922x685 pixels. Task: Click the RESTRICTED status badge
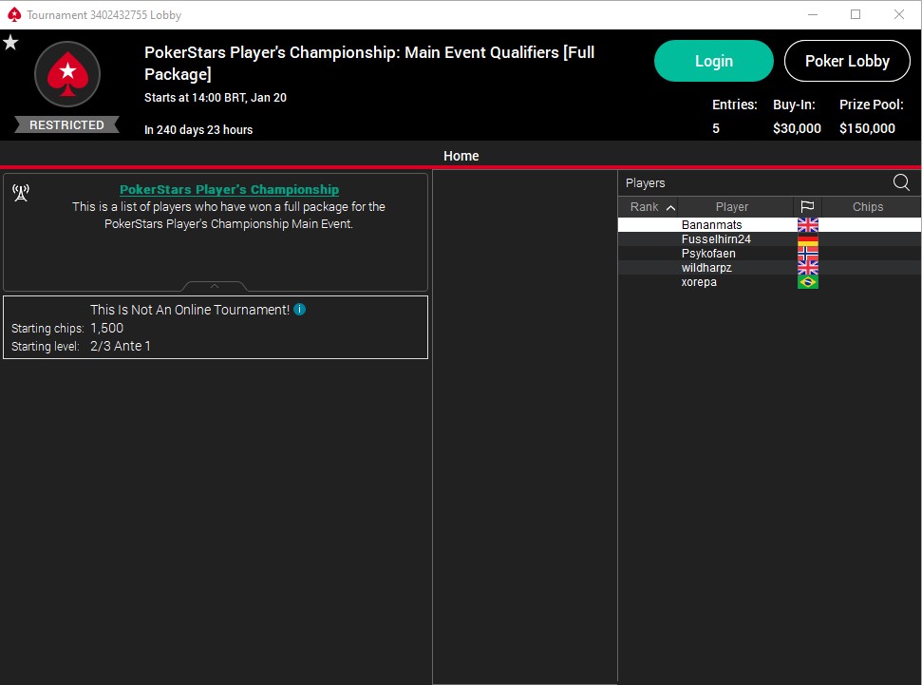pyautogui.click(x=66, y=124)
